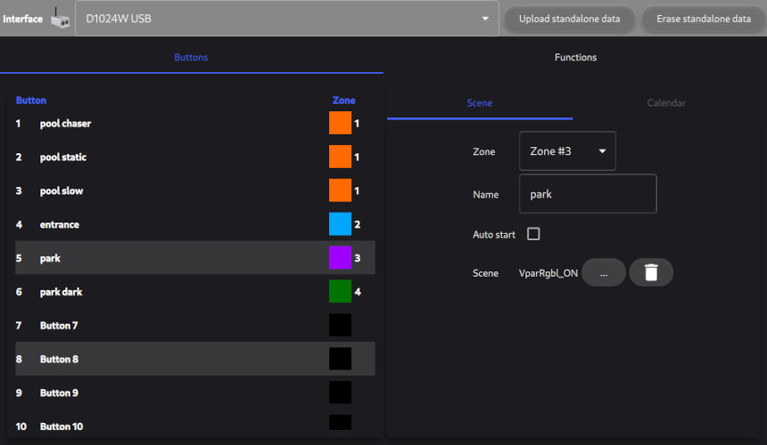Click the blue swatch for entrance

tap(340, 224)
